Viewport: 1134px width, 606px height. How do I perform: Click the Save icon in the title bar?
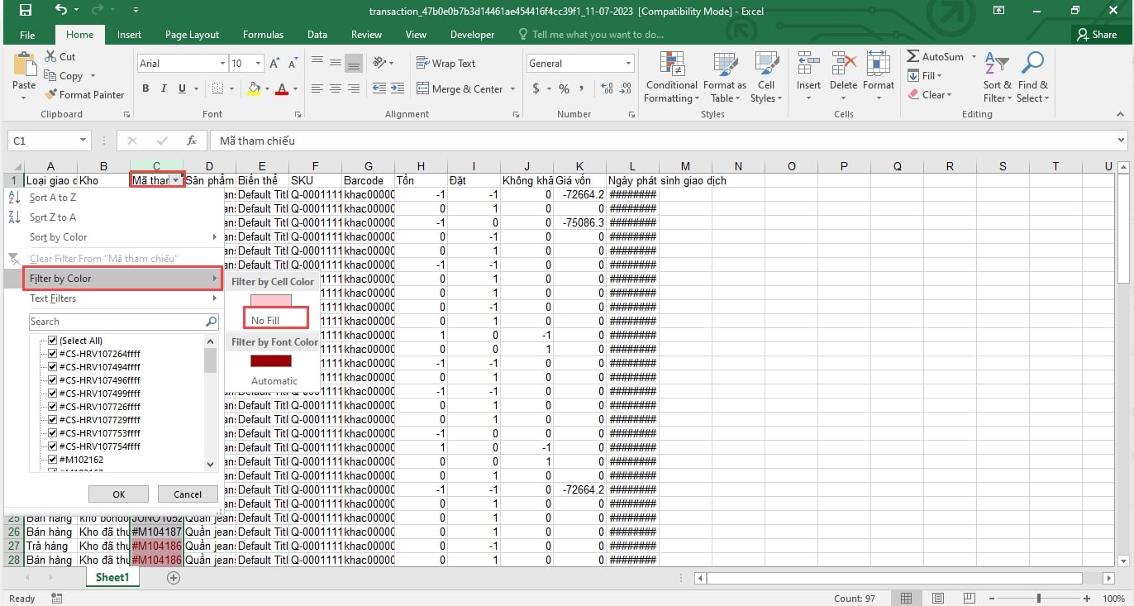pos(25,11)
